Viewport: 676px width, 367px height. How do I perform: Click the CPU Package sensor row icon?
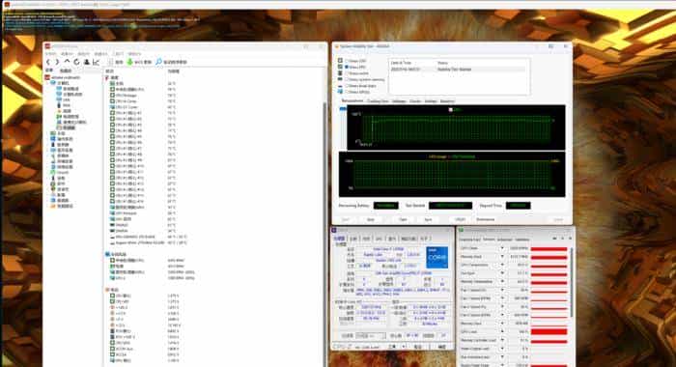tap(112, 96)
